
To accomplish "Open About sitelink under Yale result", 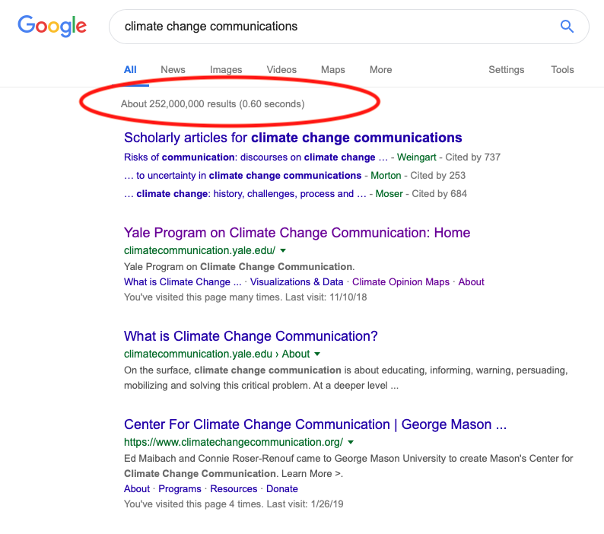I will (x=471, y=282).
